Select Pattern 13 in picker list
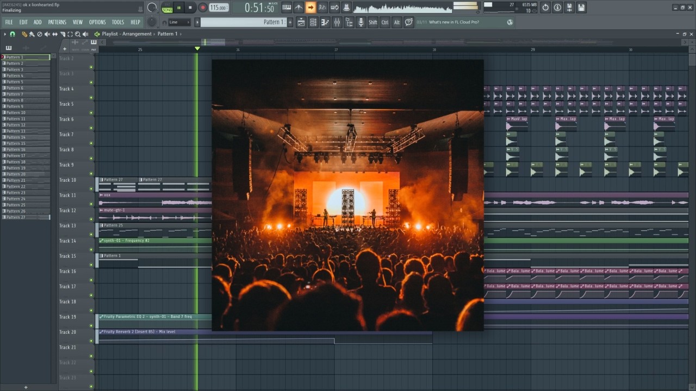 tap(26, 131)
